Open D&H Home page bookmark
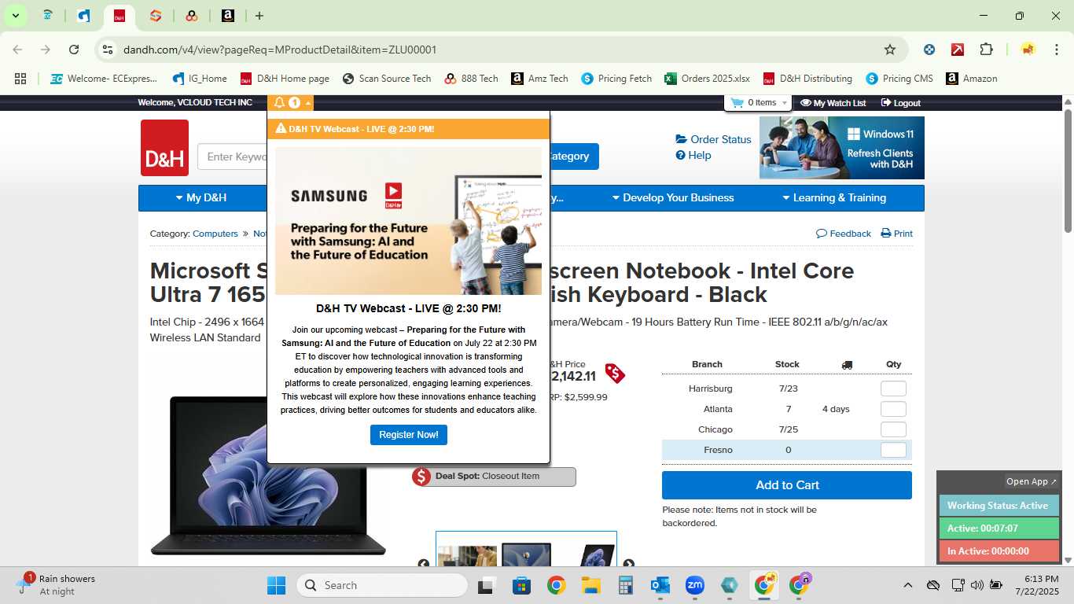This screenshot has height=604, width=1074. pos(285,79)
